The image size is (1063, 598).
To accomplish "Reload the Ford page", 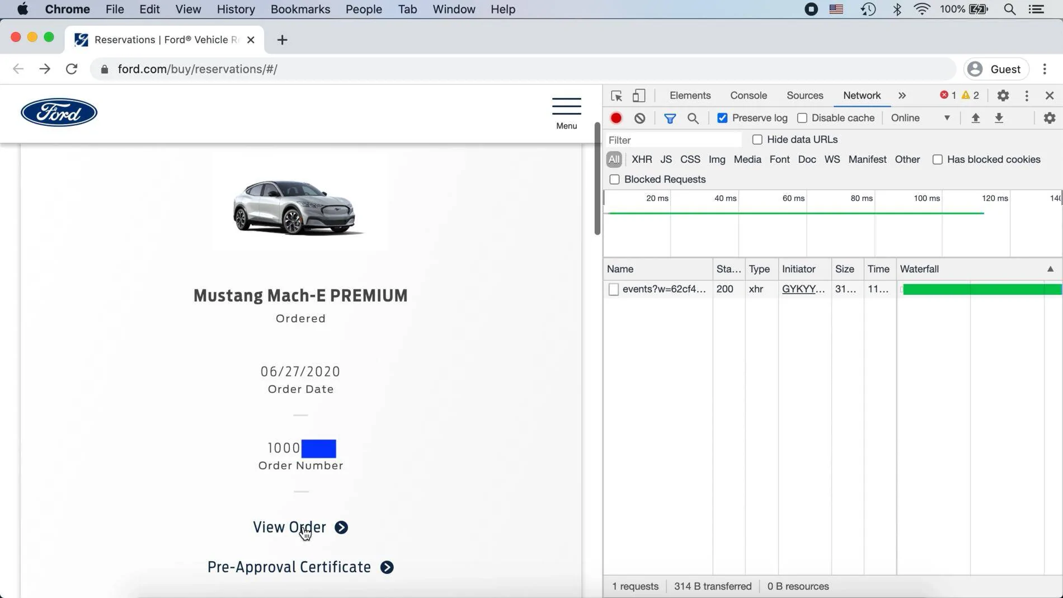I will coord(72,69).
